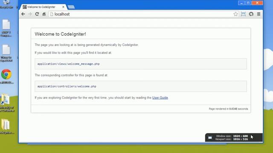The height and width of the screenshot is (153, 273).
Task: Reload the localhost page
Action: 37,14
